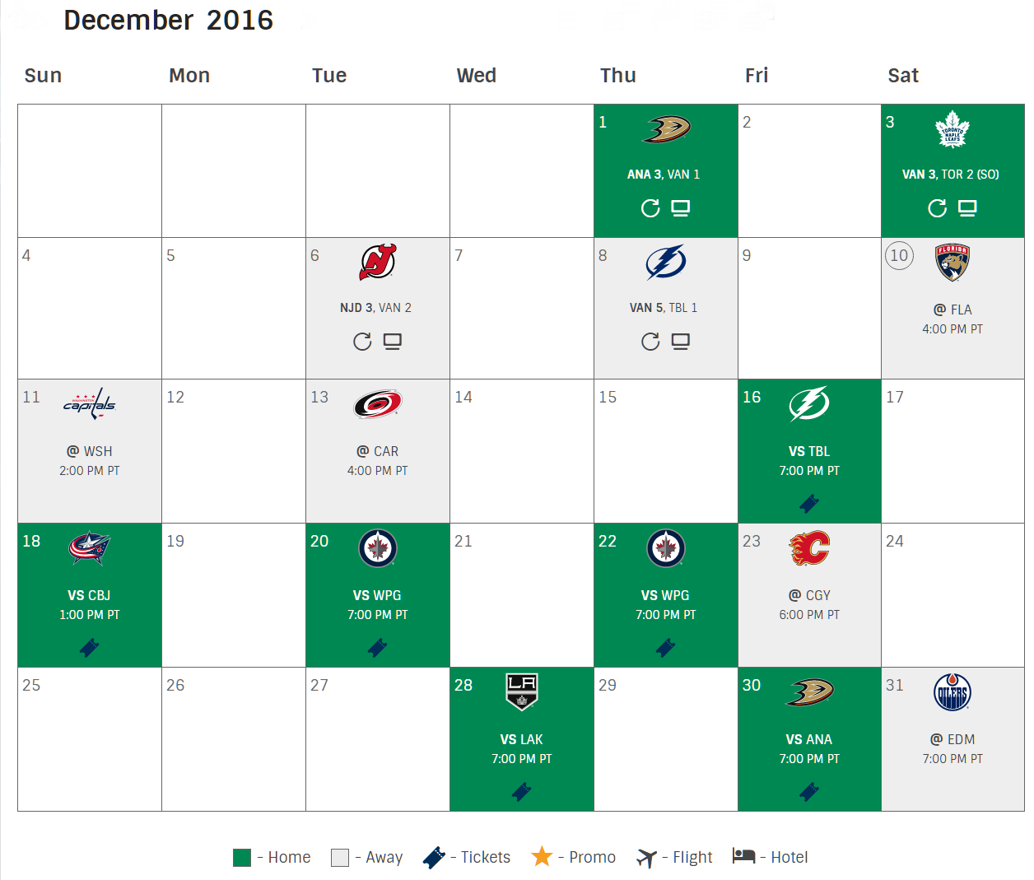Viewport: 1034px width, 880px height.
Task: Open tickets for the December 16 Lightning game
Action: point(808,504)
